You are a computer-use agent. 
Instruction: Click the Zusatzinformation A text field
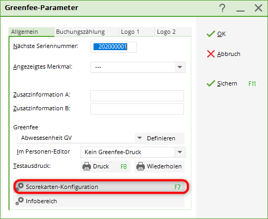(x=137, y=96)
